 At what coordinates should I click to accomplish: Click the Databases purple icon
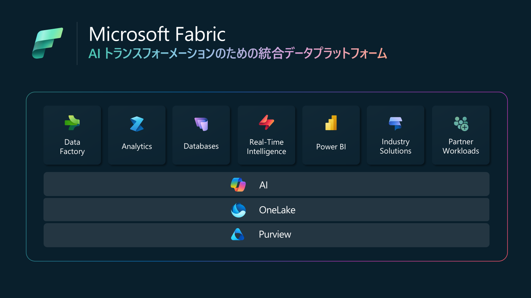(x=201, y=124)
